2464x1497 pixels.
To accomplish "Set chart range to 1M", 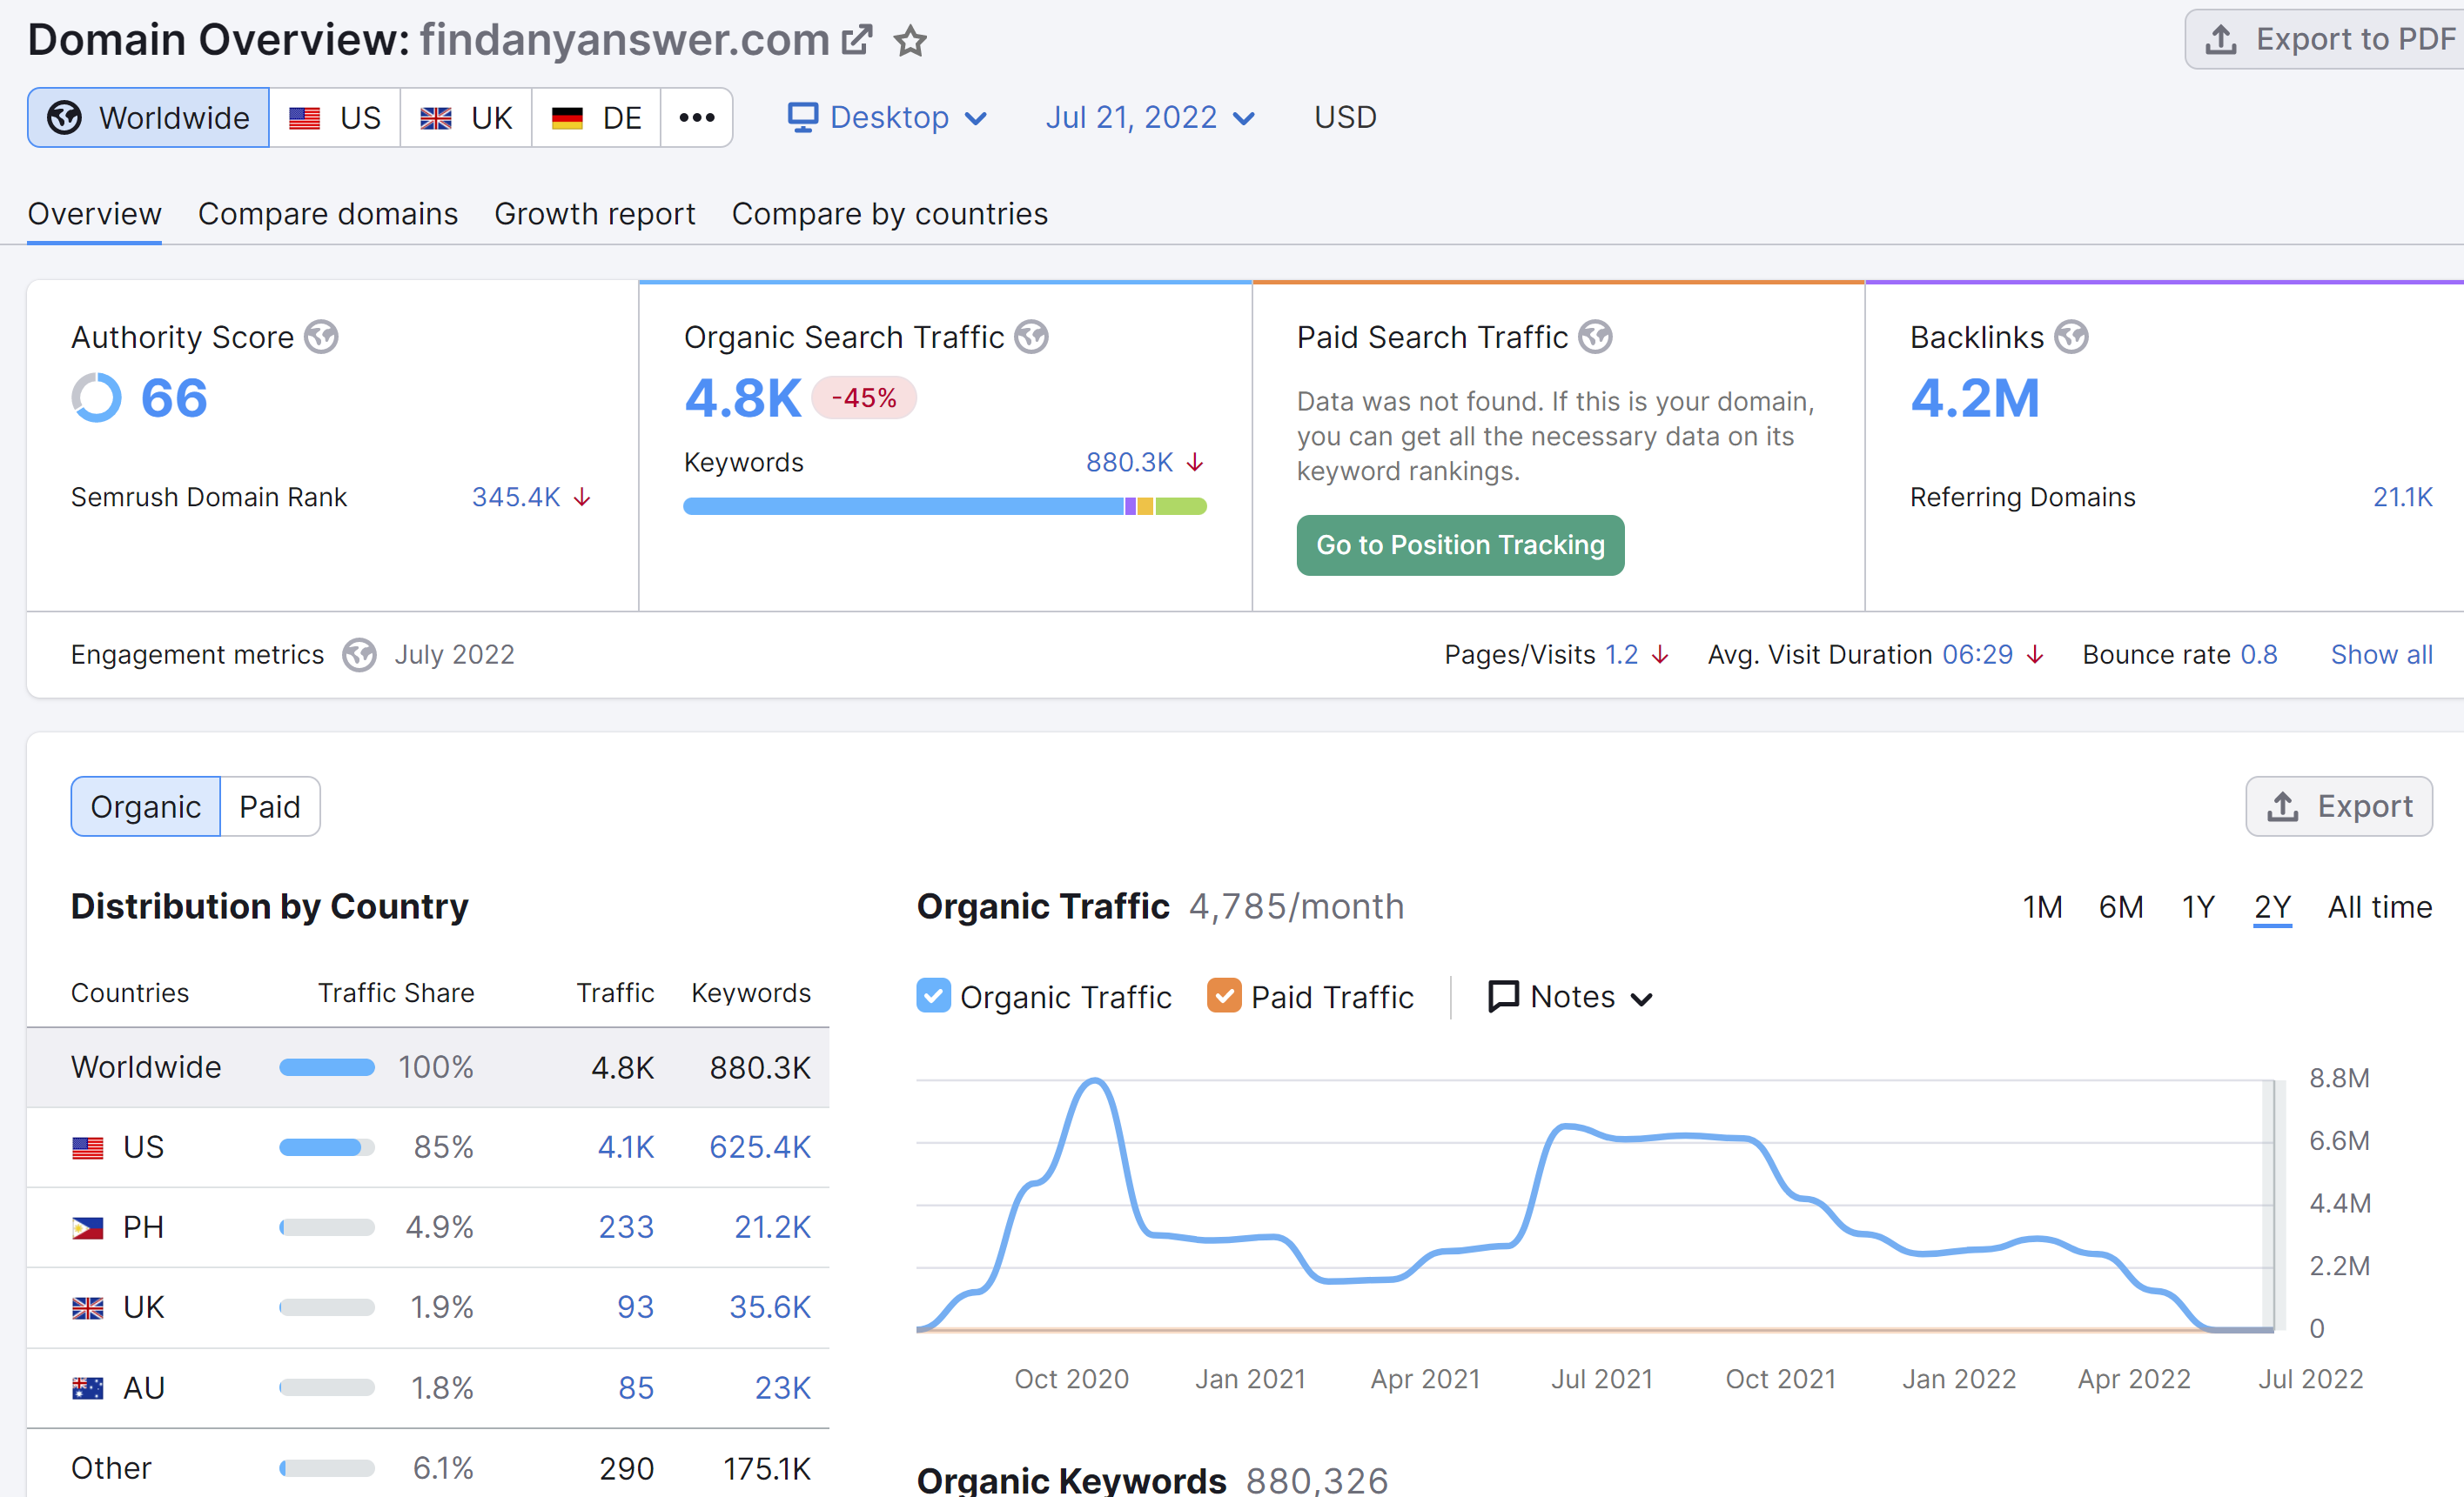I will coord(2042,907).
